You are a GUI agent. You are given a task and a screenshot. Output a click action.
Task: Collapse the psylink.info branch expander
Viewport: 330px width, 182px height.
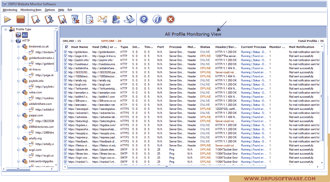click(x=18, y=81)
